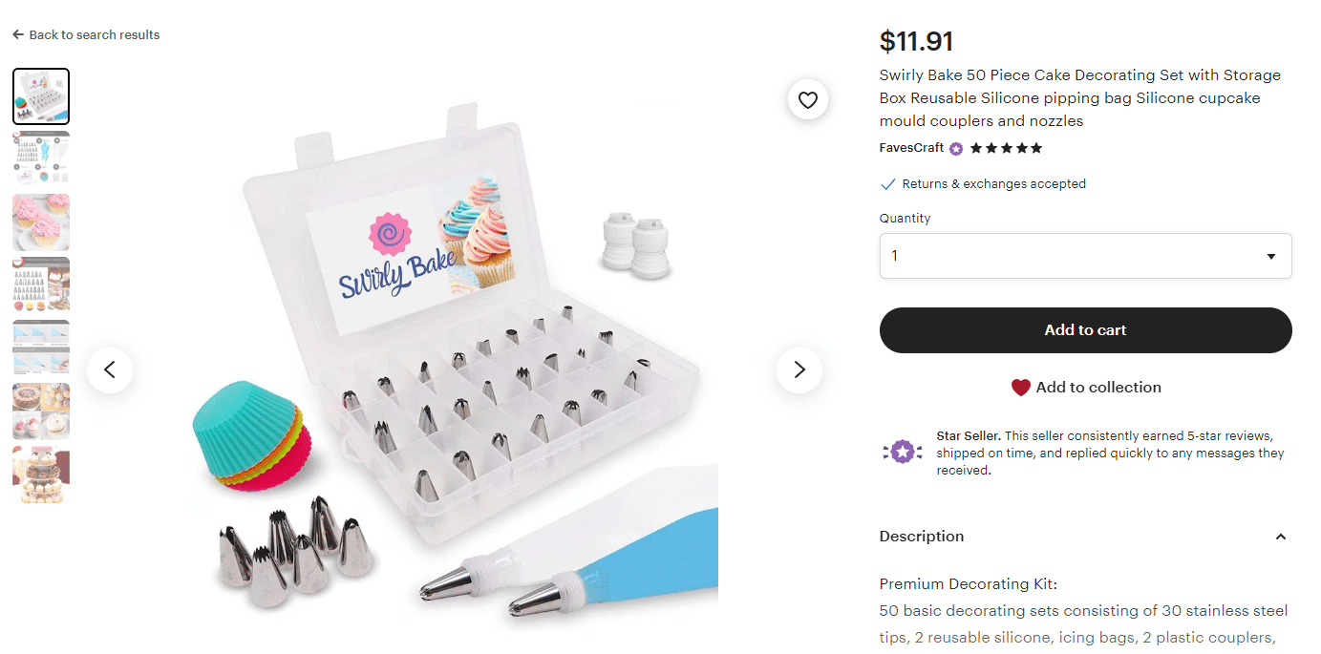Select the first storage box thumbnail
The height and width of the screenshot is (654, 1321).
coord(41,96)
